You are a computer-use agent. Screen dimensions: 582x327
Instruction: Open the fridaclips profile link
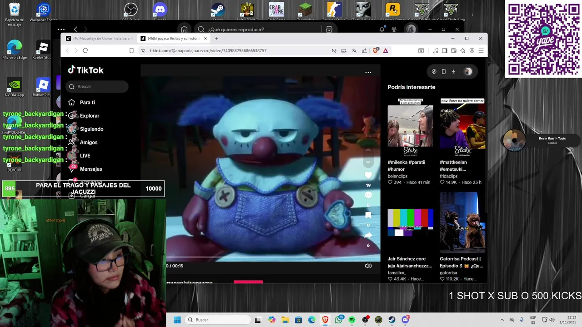449,176
